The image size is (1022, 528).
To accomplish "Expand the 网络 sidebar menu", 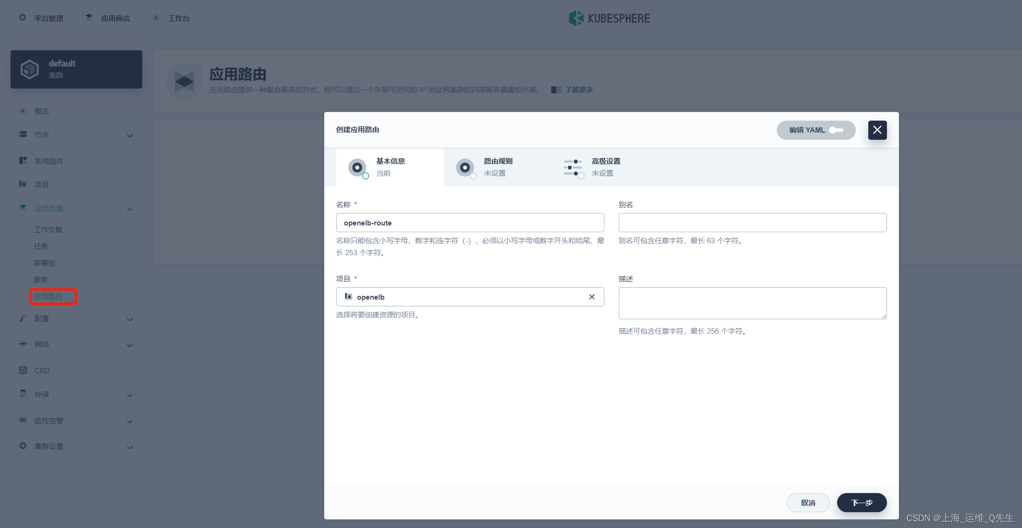I will point(130,346).
